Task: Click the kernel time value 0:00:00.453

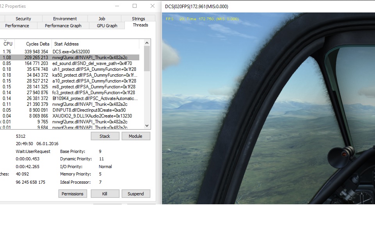Action: click(x=27, y=159)
